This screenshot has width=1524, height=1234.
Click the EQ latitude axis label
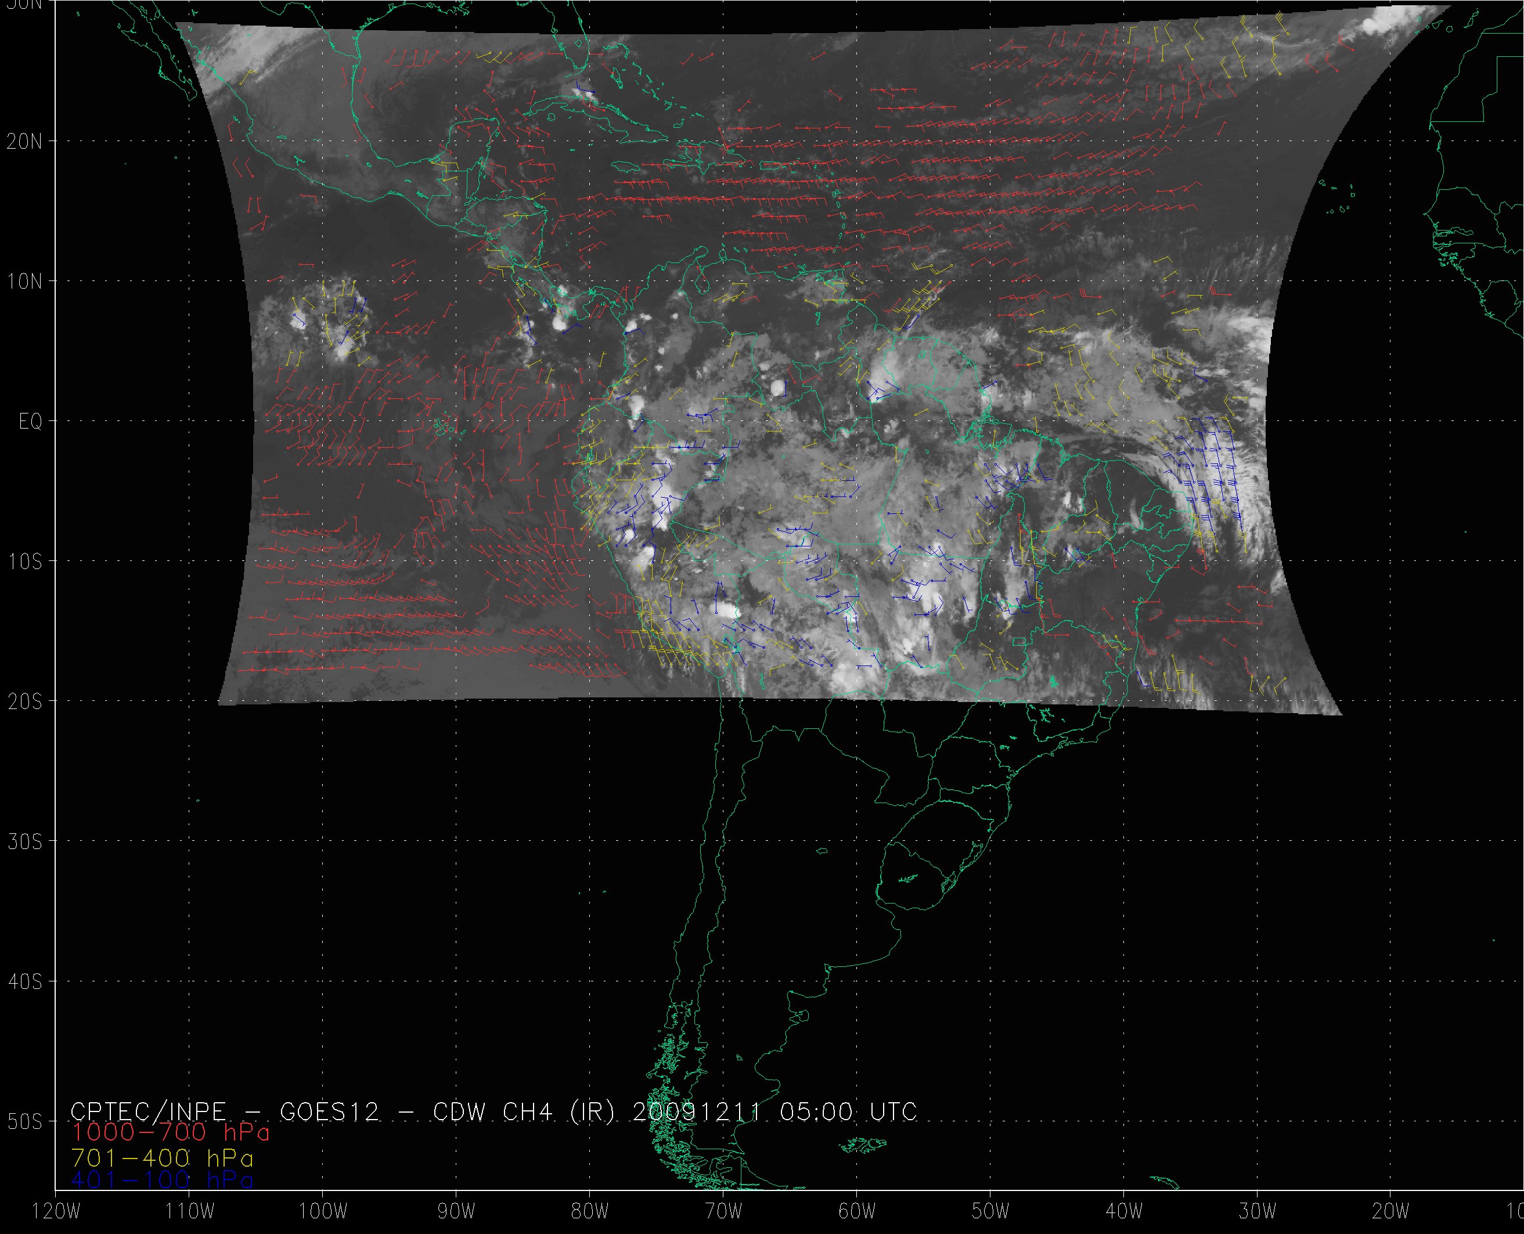[x=31, y=422]
